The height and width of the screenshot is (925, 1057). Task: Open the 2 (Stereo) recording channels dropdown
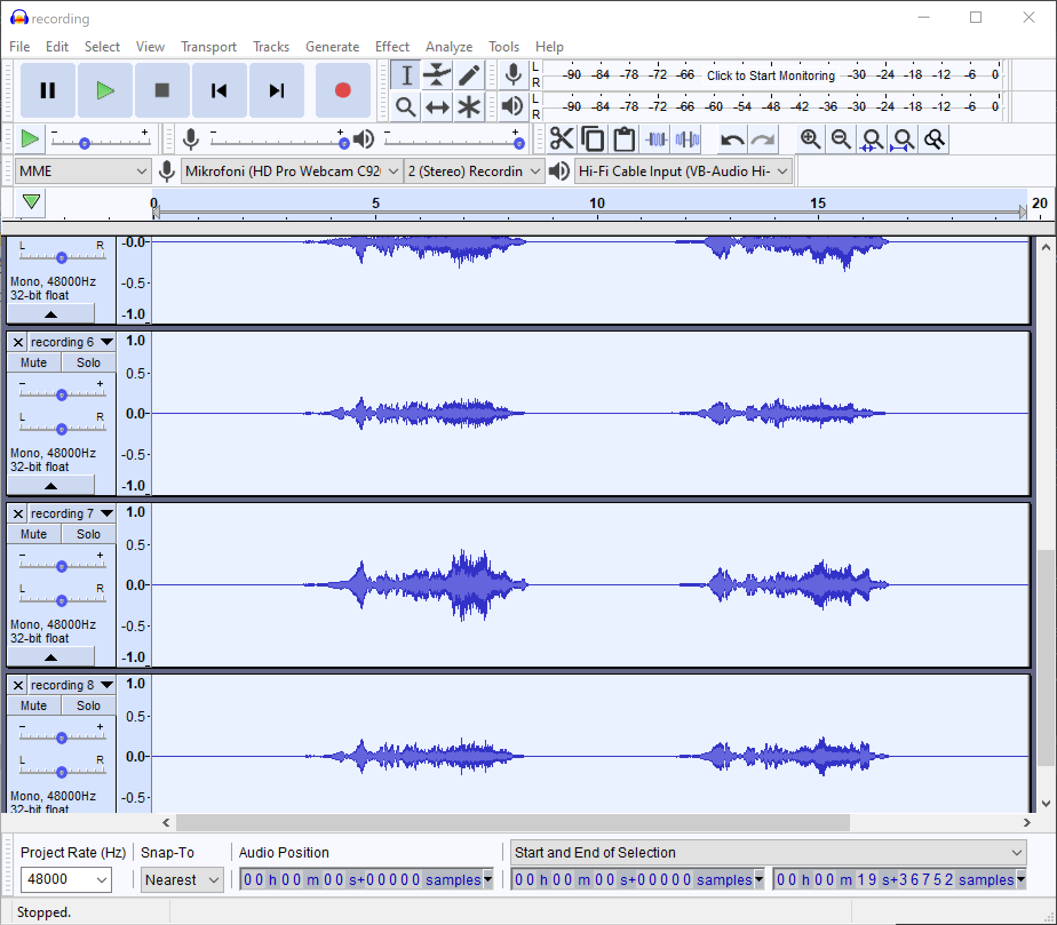(474, 171)
